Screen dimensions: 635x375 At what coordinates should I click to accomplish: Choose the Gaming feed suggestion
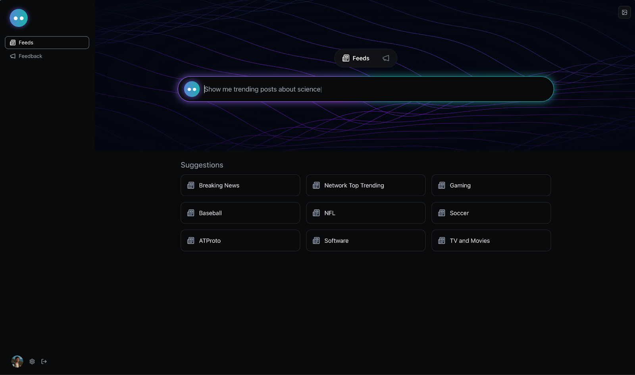click(491, 185)
